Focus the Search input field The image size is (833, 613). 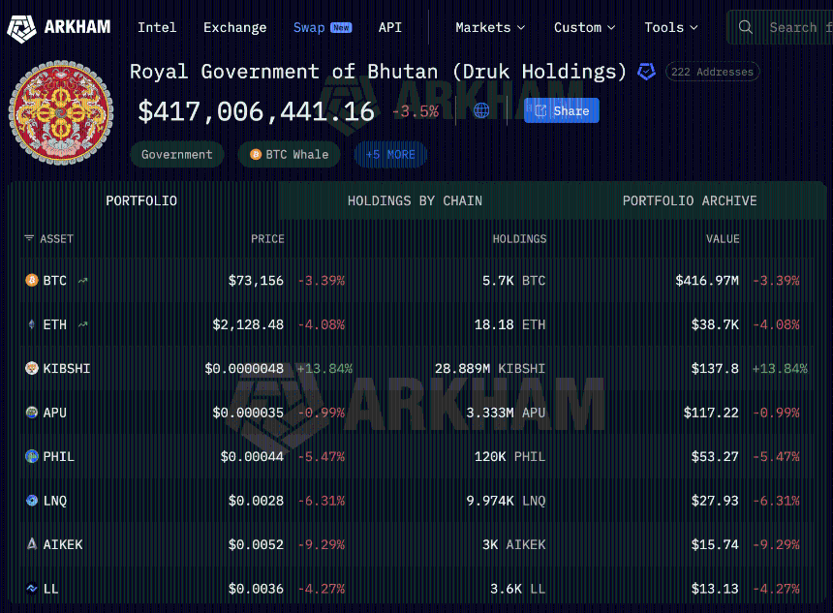pos(794,27)
